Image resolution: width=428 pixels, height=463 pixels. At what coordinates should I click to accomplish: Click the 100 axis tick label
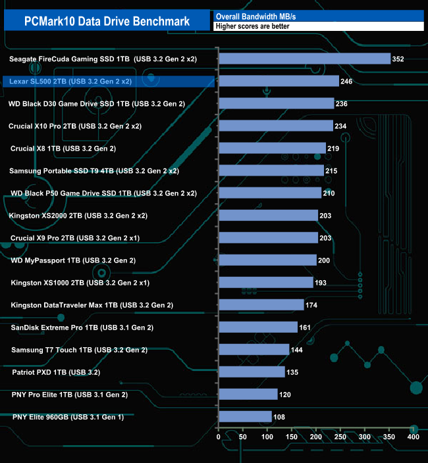[267, 437]
